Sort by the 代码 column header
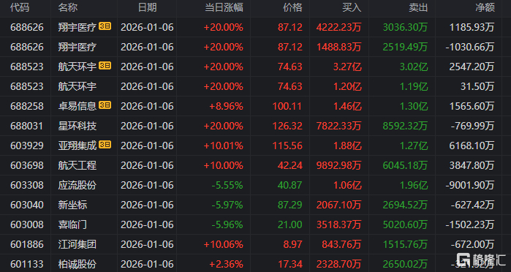The width and height of the screenshot is (511, 272). pyautogui.click(x=20, y=8)
